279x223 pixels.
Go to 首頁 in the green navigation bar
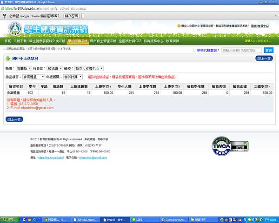pos(7,41)
